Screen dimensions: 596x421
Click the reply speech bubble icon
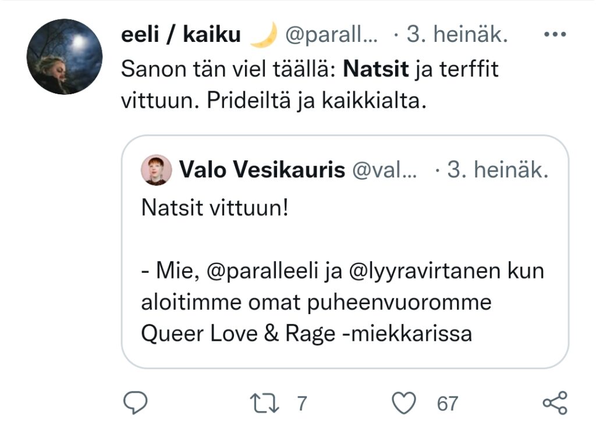point(136,402)
